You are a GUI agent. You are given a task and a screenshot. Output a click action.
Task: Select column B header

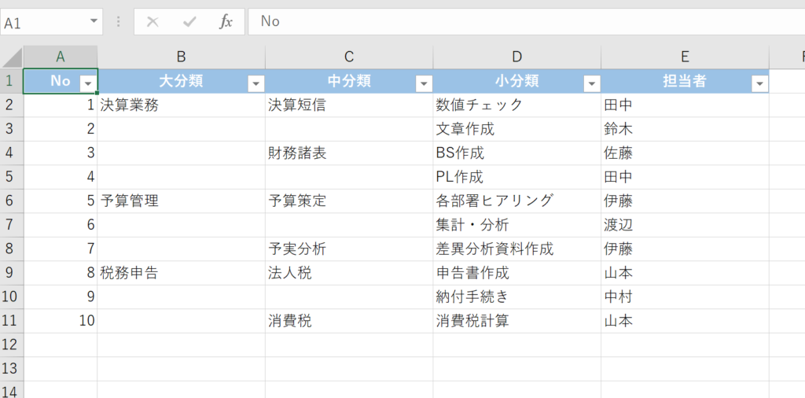pyautogui.click(x=181, y=57)
